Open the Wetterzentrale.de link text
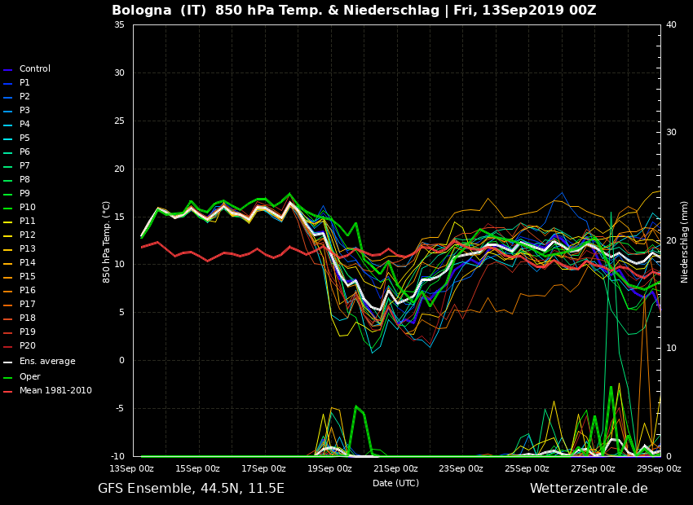This screenshot has width=693, height=505. [x=589, y=489]
